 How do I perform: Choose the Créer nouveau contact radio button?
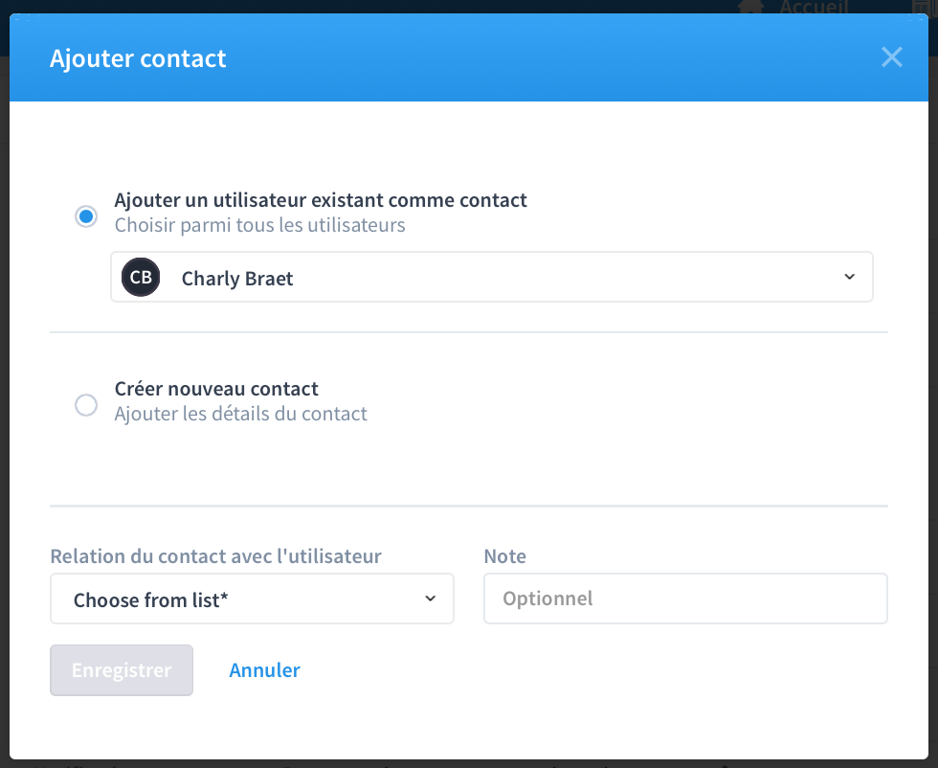point(86,405)
